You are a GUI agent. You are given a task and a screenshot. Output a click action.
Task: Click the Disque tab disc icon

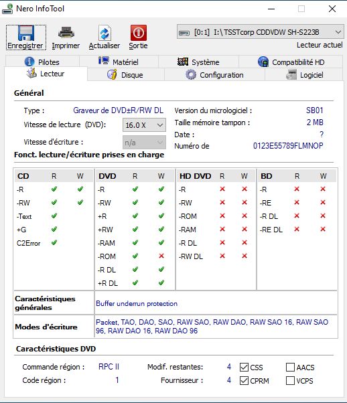click(x=112, y=74)
